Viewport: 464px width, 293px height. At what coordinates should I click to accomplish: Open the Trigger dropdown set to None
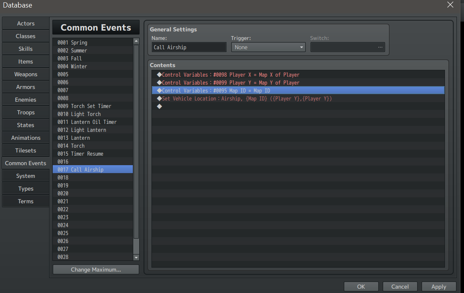coord(268,47)
